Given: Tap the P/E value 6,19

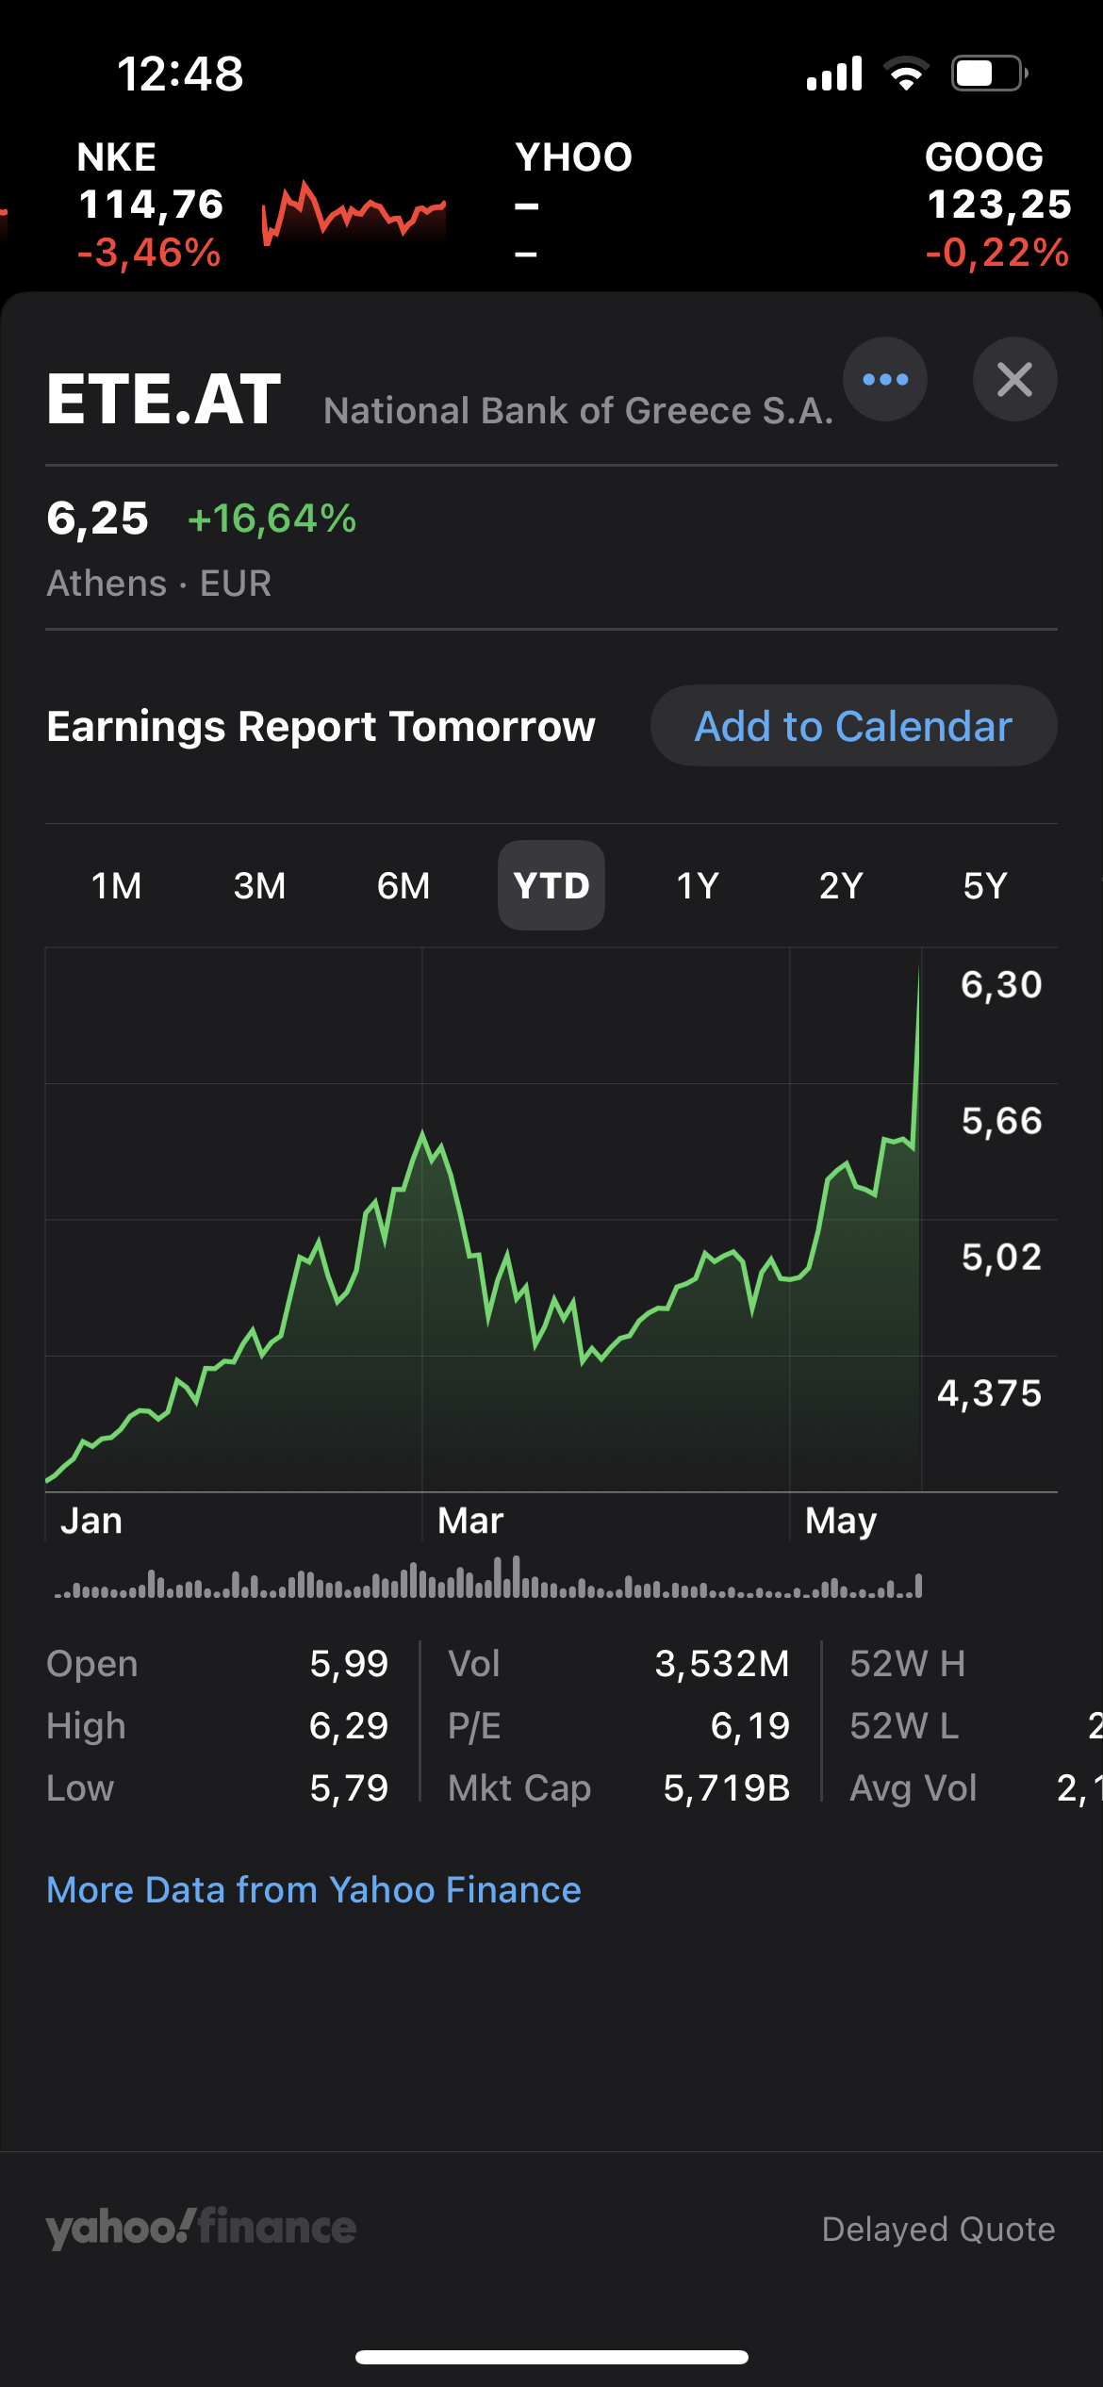Looking at the screenshot, I should tap(750, 1726).
